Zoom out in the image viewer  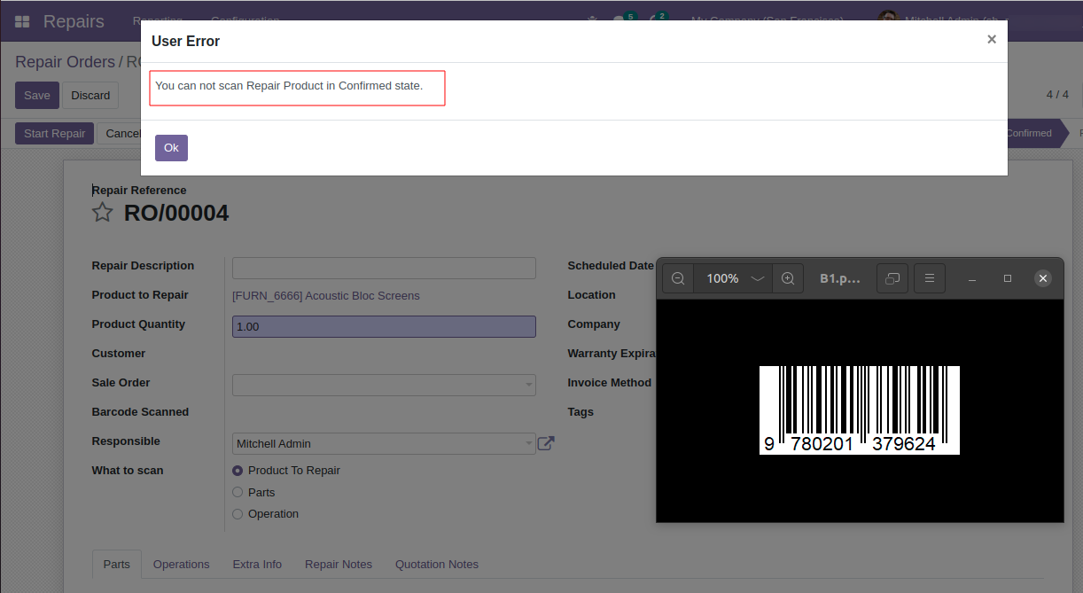coord(678,278)
